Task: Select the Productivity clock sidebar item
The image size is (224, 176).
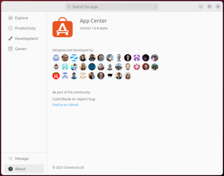Action: [24, 28]
